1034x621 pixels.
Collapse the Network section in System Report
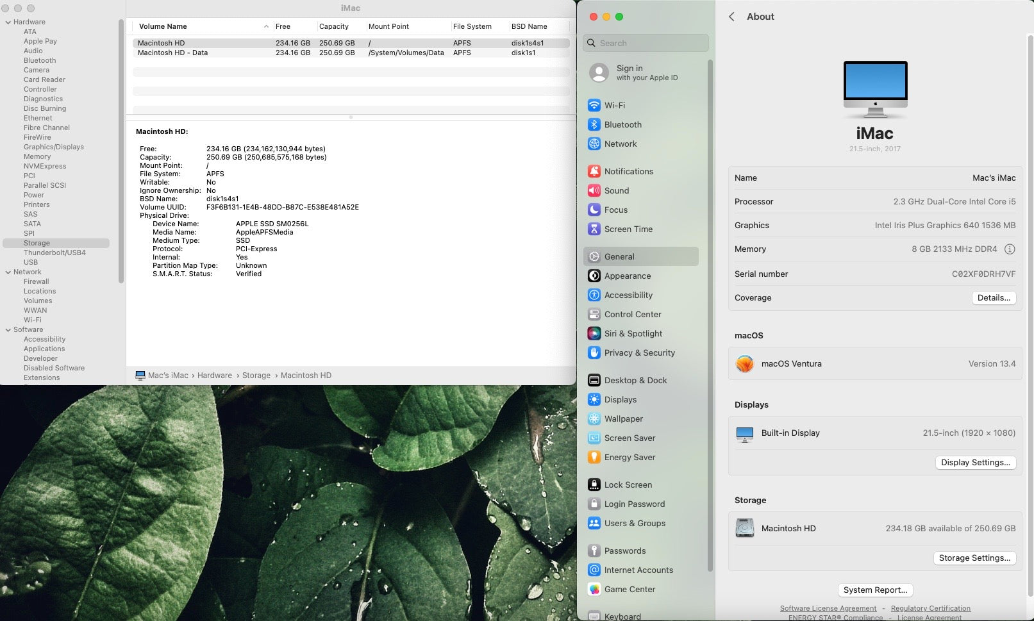tap(8, 272)
